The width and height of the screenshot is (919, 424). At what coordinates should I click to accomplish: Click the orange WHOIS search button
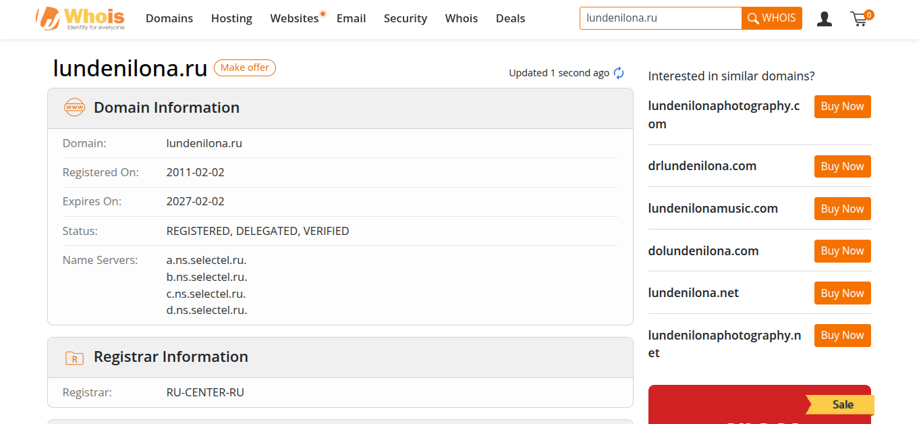coord(772,18)
